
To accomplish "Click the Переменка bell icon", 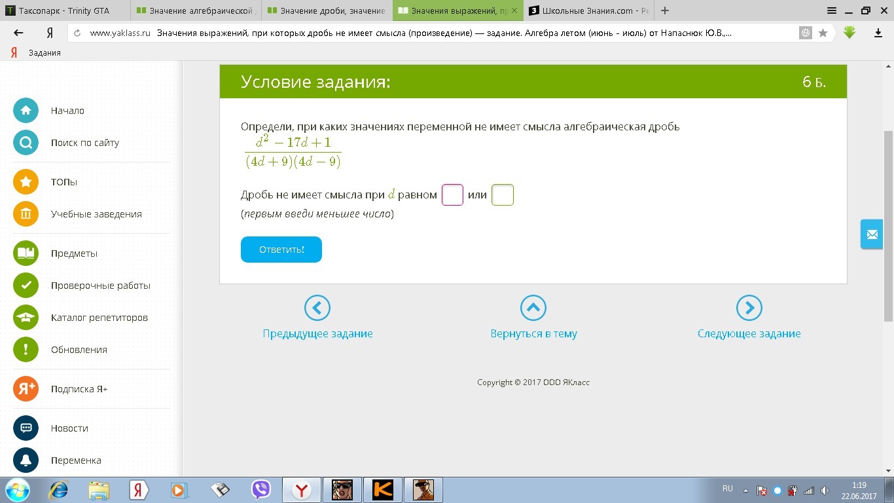I will 26,460.
